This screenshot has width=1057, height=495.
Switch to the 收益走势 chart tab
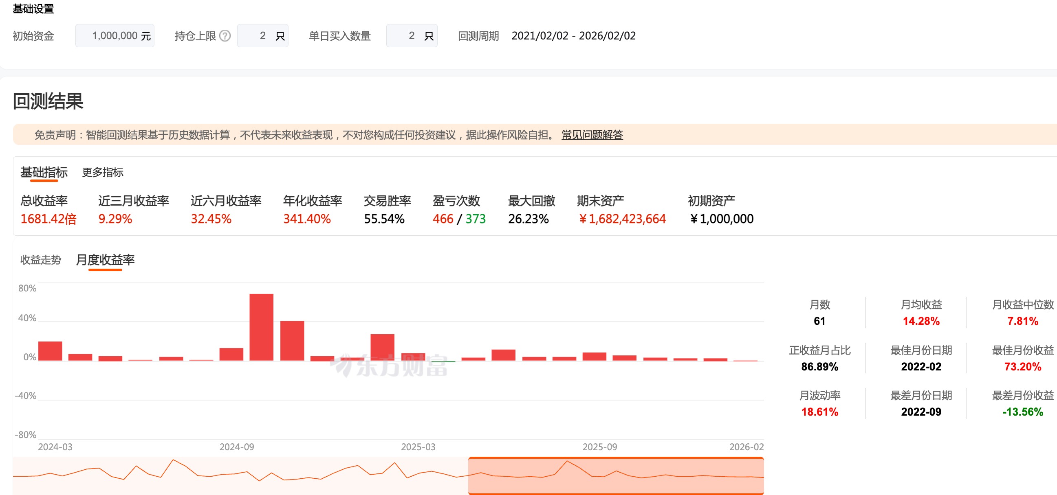pyautogui.click(x=41, y=260)
